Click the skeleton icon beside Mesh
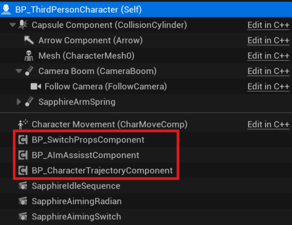This screenshot has width=292, height=225. (x=29, y=56)
